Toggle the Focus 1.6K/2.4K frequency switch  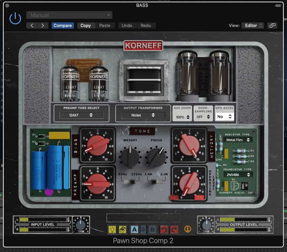pyautogui.click(x=156, y=182)
